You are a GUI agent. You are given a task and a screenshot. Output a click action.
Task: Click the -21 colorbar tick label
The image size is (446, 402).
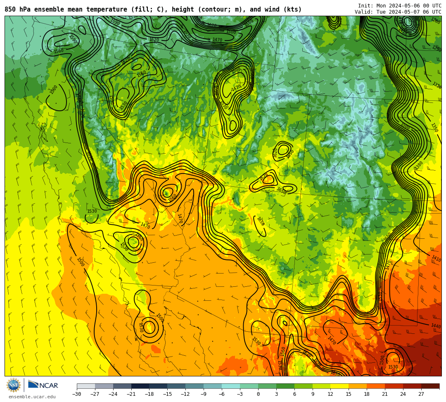[131, 394]
